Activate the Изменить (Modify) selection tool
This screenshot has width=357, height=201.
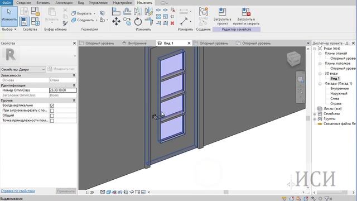[9, 16]
